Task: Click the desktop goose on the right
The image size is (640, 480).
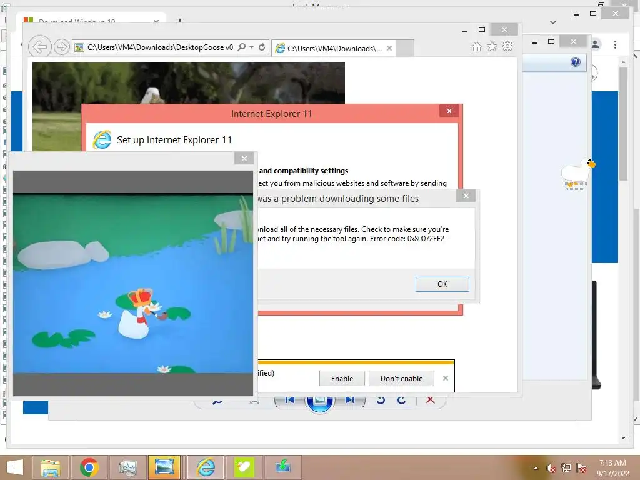Action: 577,174
